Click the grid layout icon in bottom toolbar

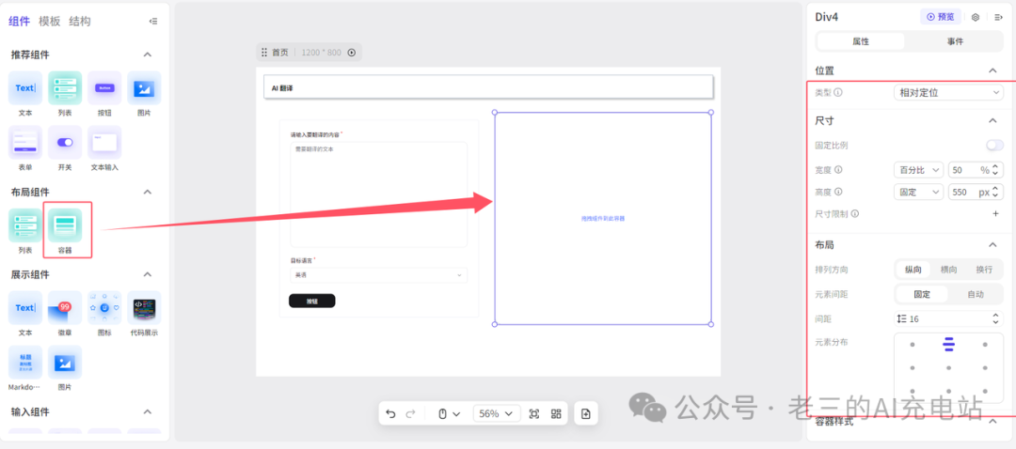(556, 414)
